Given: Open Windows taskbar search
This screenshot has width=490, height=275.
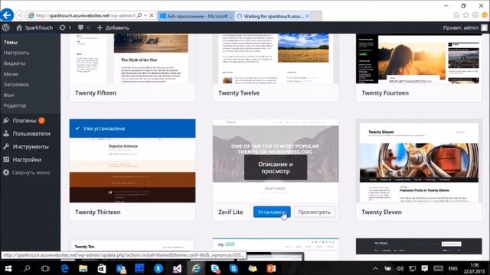Looking at the screenshot, I should pos(27,268).
